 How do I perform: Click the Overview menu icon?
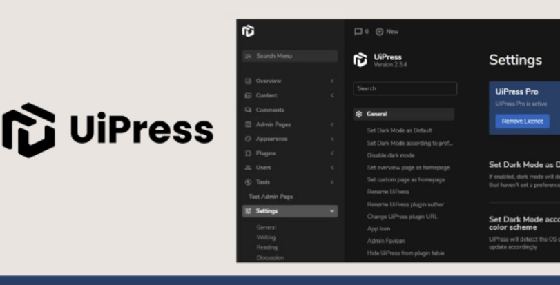coord(248,81)
